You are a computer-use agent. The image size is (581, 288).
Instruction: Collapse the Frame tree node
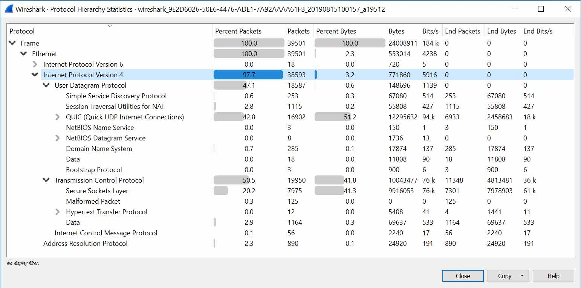(x=12, y=43)
